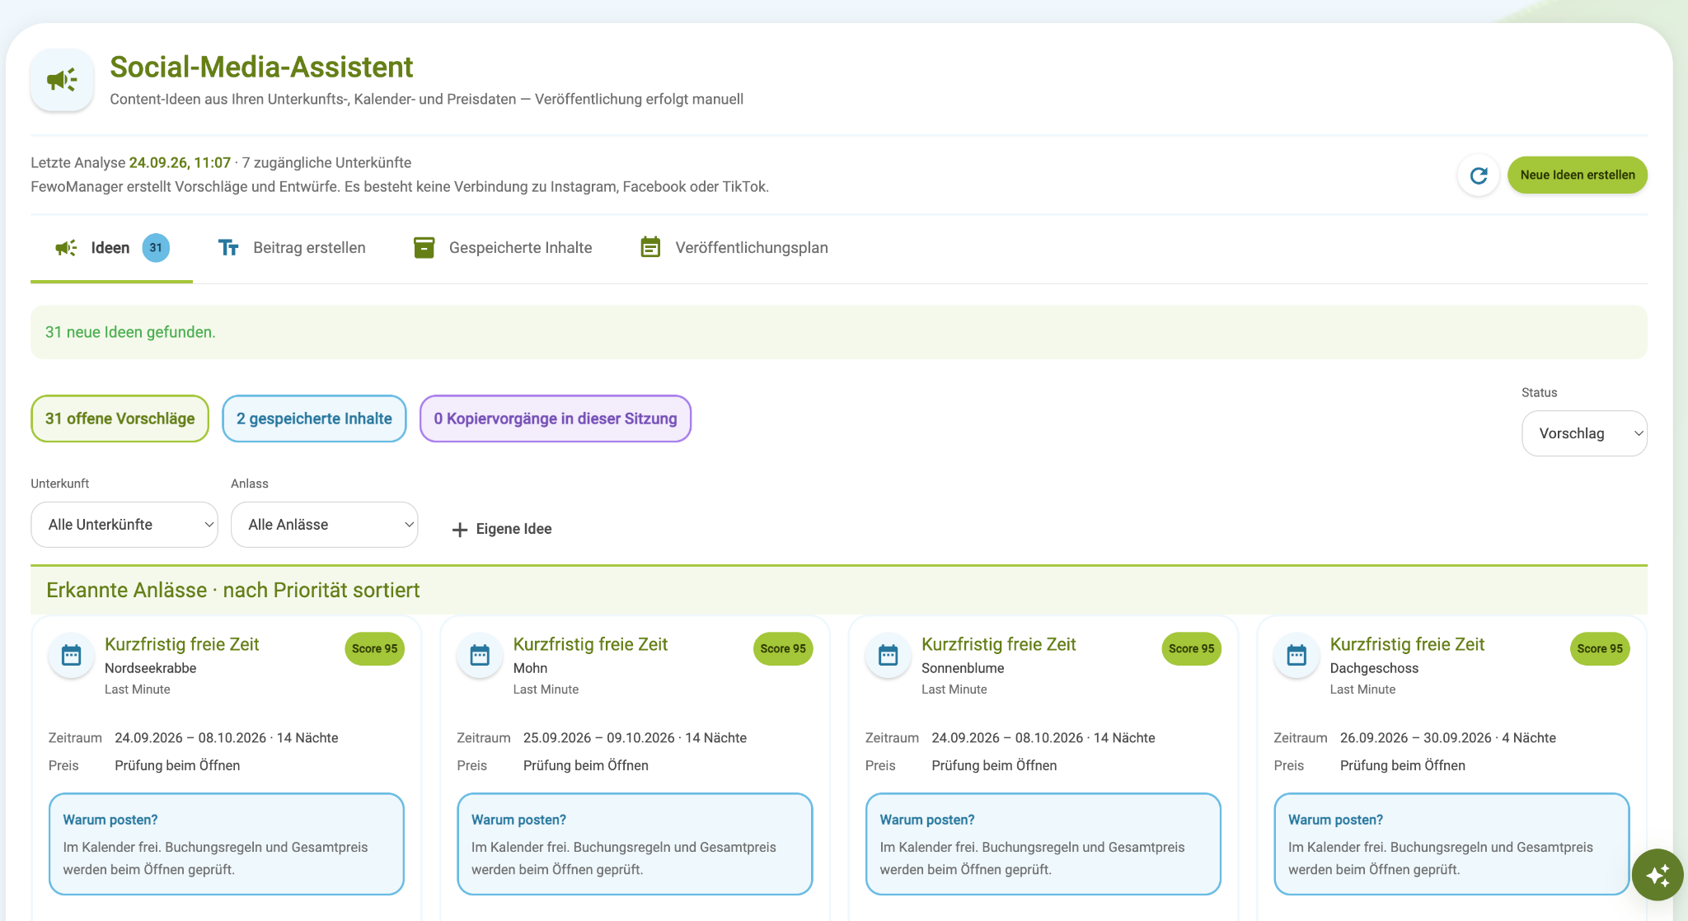
Task: Open the Kurzfristig freie Zeit title for Nordseekrabbe
Action: point(182,644)
